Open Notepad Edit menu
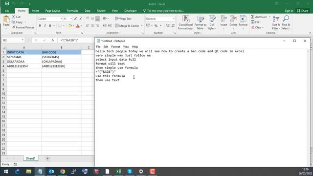 pyautogui.click(x=106, y=47)
